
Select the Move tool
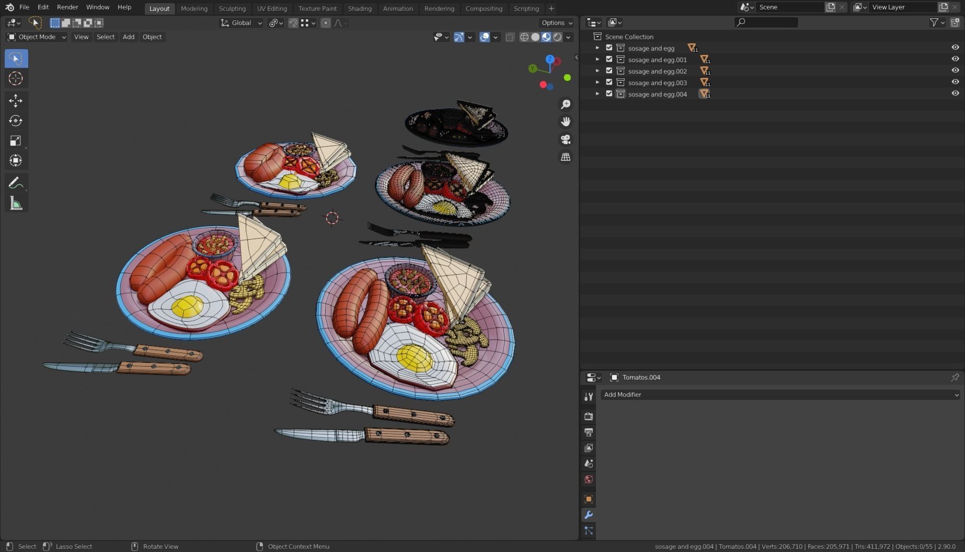(16, 100)
